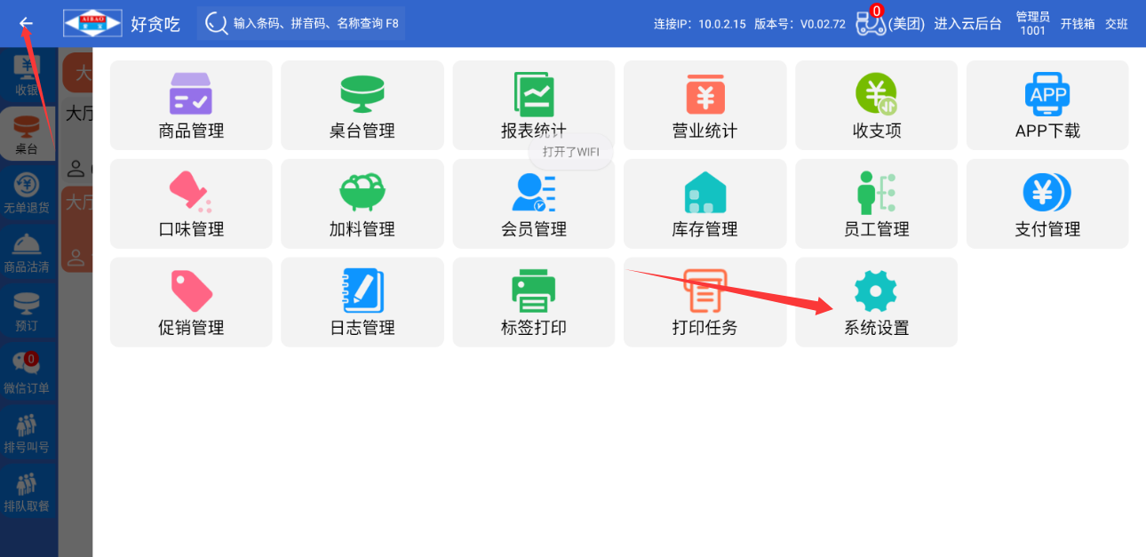Open 收支项 income and expense tile
The width and height of the screenshot is (1146, 557).
tap(876, 105)
